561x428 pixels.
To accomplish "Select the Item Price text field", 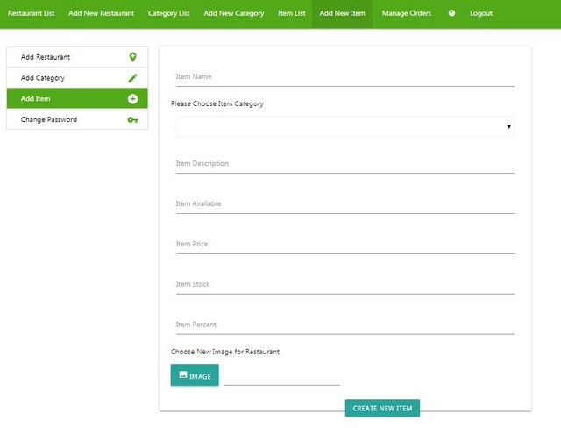I will (344, 245).
